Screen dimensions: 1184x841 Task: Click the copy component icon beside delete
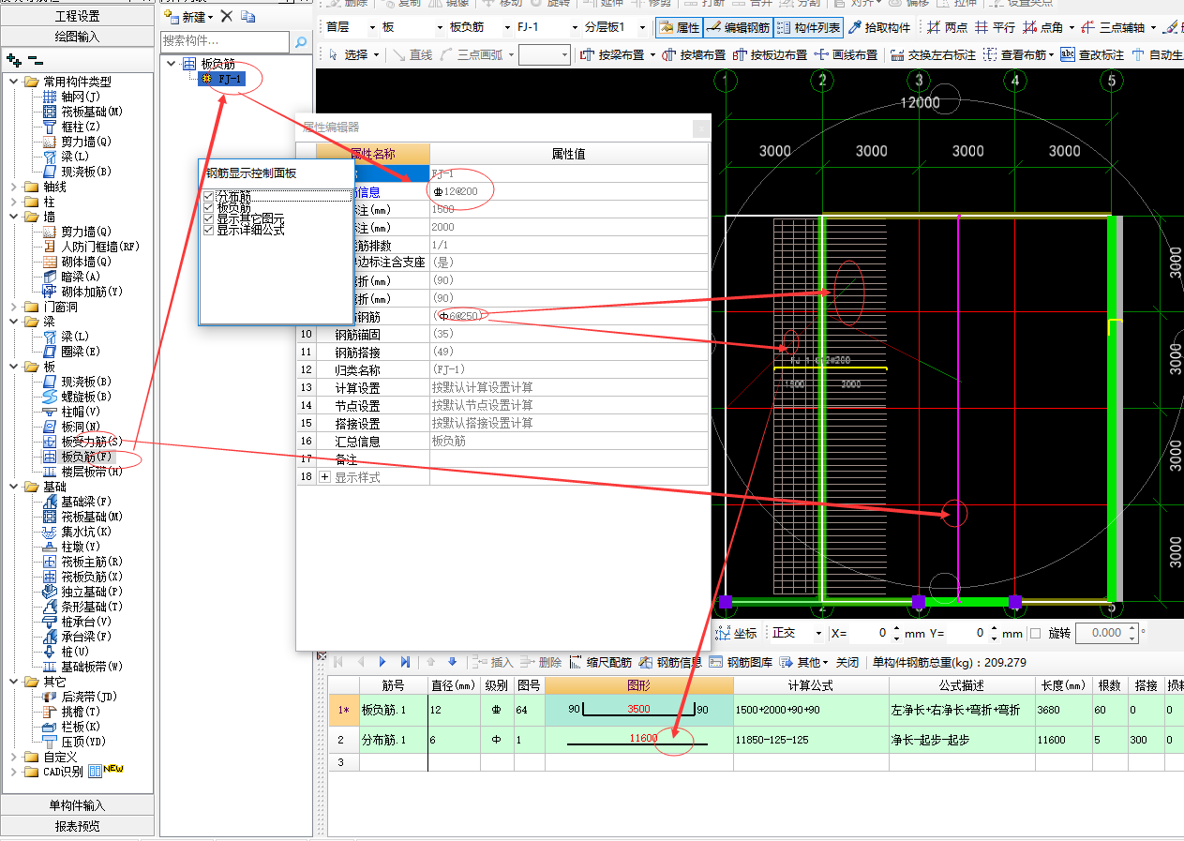coord(247,17)
